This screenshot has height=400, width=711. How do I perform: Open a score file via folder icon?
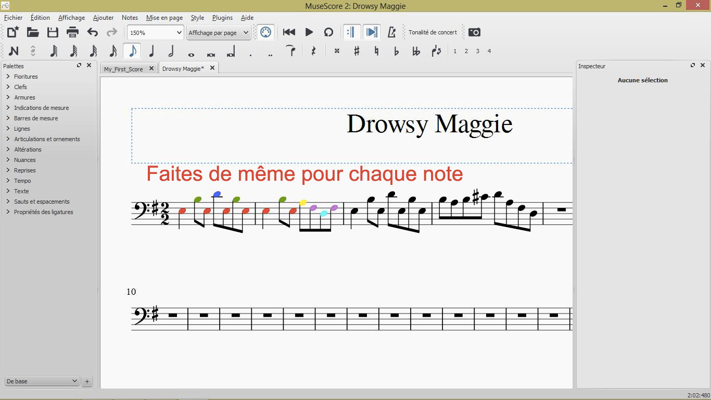tap(33, 32)
